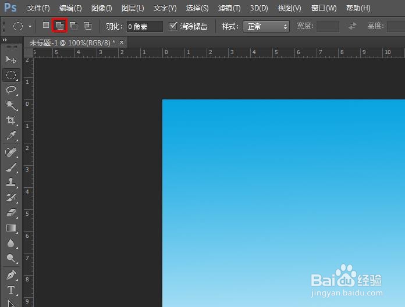Open the 样式 style dropdown

pos(266,26)
